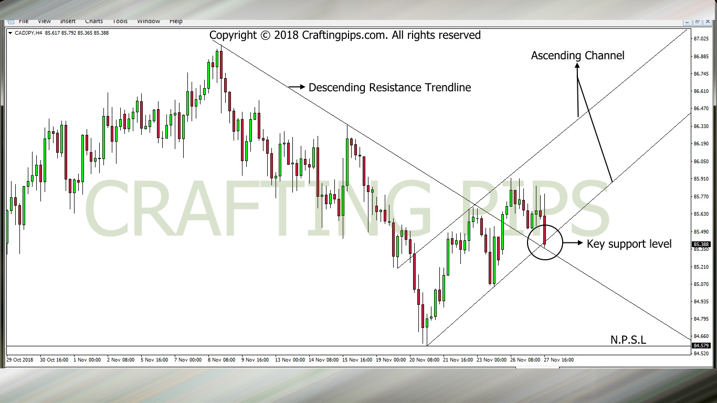Click the 86.885 price axis label
The width and height of the screenshot is (717, 403).
click(x=701, y=57)
